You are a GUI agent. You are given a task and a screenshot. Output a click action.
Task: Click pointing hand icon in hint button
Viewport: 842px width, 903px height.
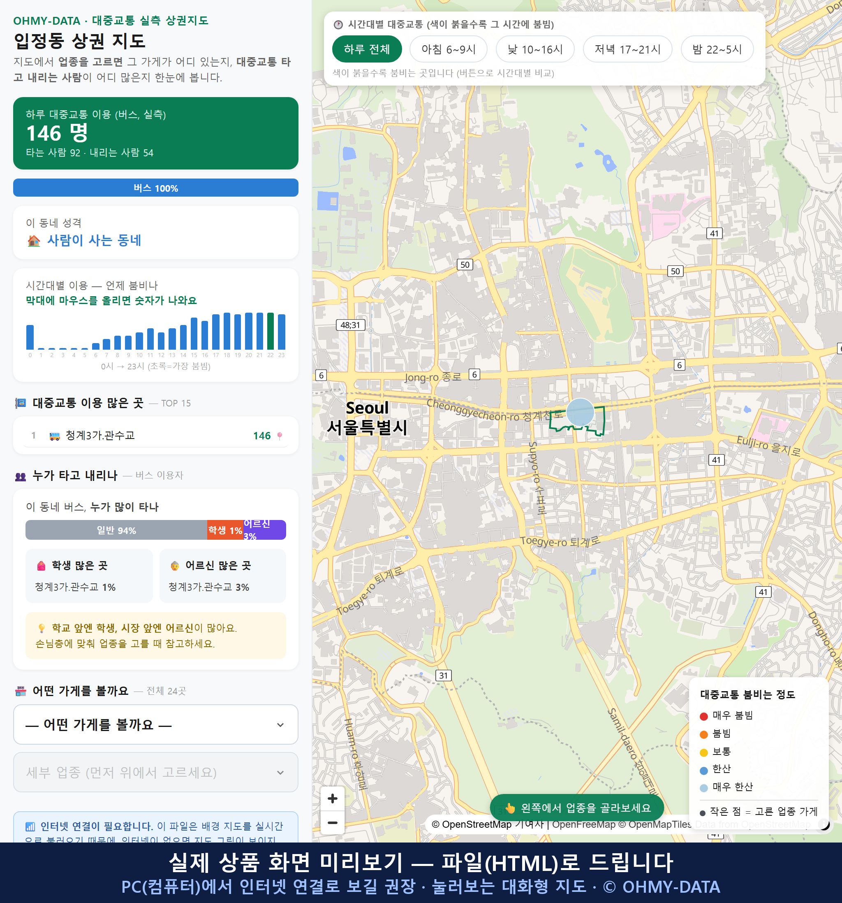(x=510, y=808)
